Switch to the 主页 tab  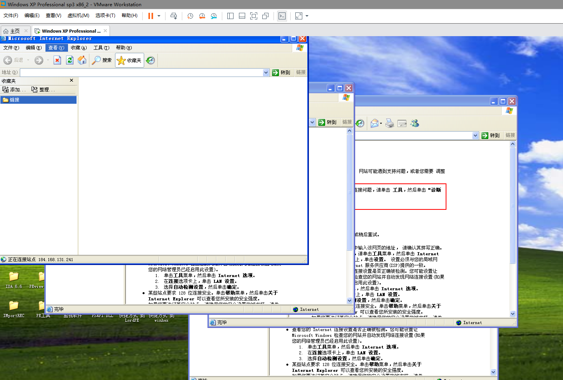[x=15, y=31]
